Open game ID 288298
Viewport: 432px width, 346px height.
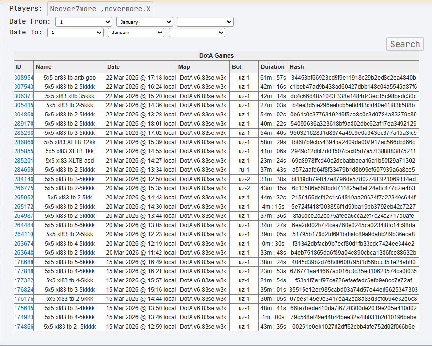coord(24,133)
